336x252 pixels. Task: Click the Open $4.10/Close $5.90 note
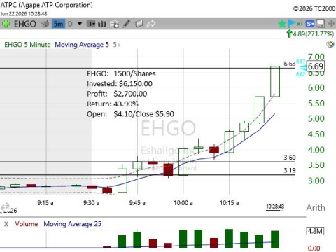130,114
